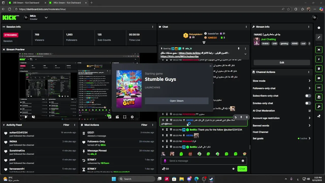Viewport: 325px width, 183px height.
Task: Open the iMUc creator channel dropdown
Action: [x=46, y=18]
